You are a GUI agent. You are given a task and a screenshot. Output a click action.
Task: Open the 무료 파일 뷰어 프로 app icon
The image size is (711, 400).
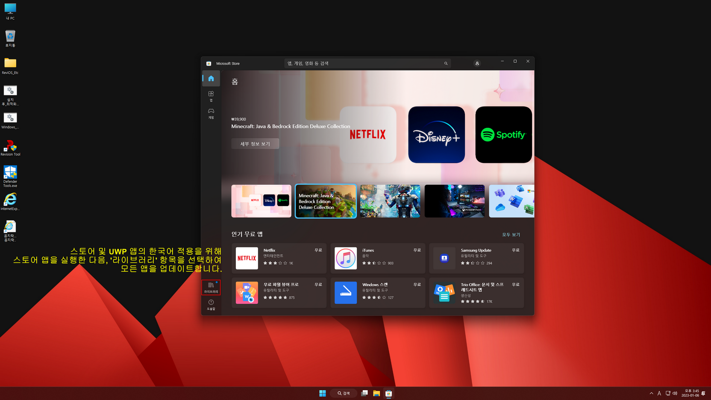pyautogui.click(x=247, y=293)
